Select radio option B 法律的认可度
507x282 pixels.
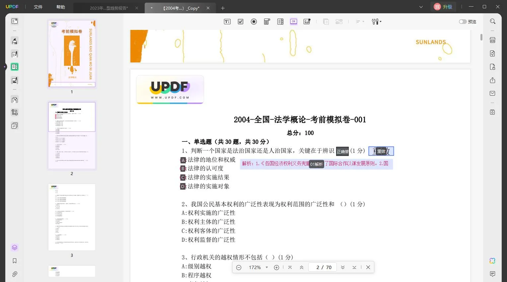pyautogui.click(x=183, y=169)
